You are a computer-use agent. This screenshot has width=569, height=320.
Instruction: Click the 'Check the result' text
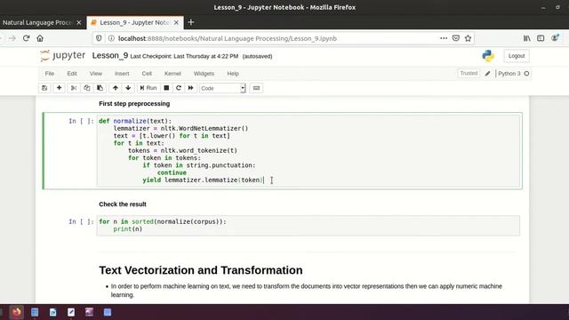coord(123,204)
